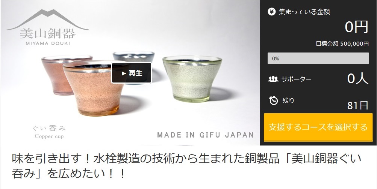
Task: Click the 美山銅器 mountain logo
Action: click(48, 27)
